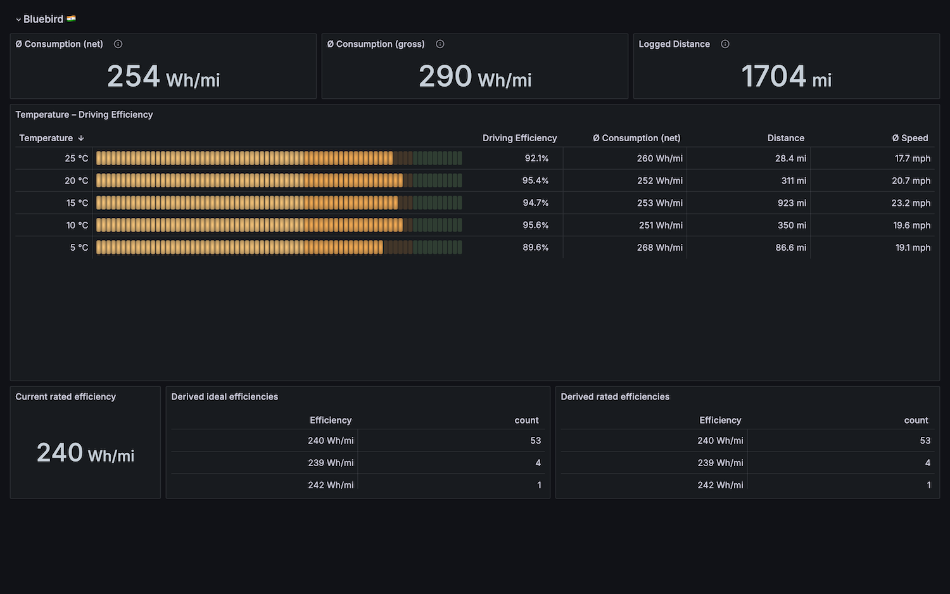950x594 pixels.
Task: Click info icon beside Consumption (net)
Action: click(x=118, y=44)
